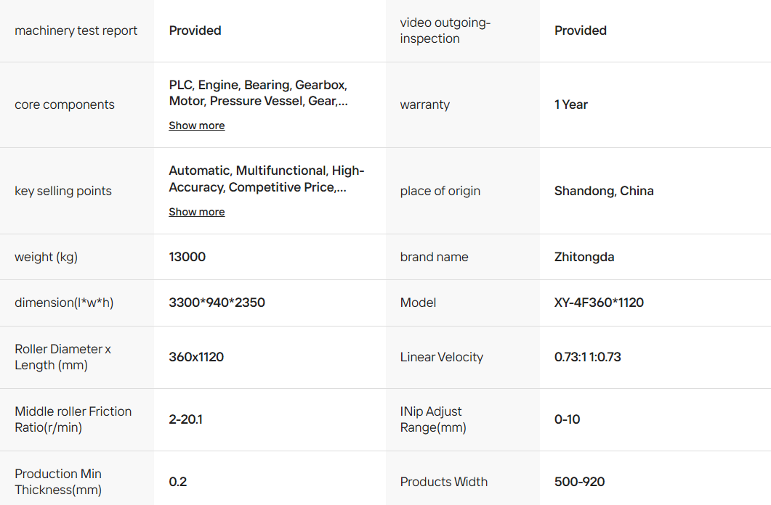Click the 0.2 minimum thickness value
Viewport: 771px width, 505px height.
click(177, 482)
